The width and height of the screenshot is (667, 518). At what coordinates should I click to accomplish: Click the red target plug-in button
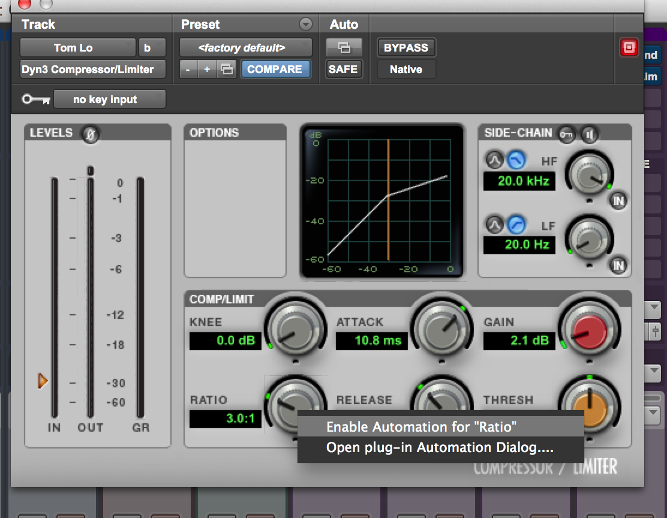pyautogui.click(x=629, y=48)
